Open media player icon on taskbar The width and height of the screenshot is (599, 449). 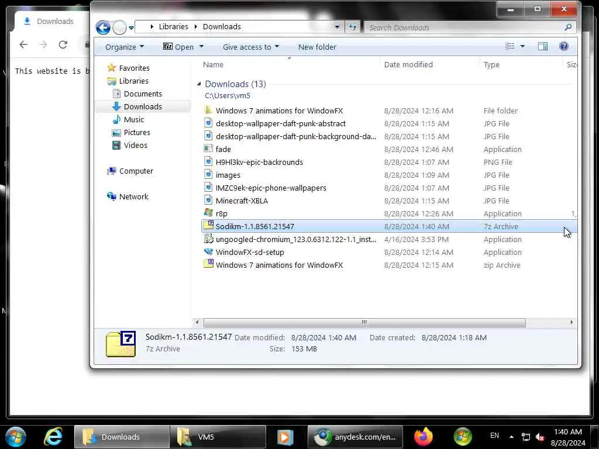click(285, 437)
